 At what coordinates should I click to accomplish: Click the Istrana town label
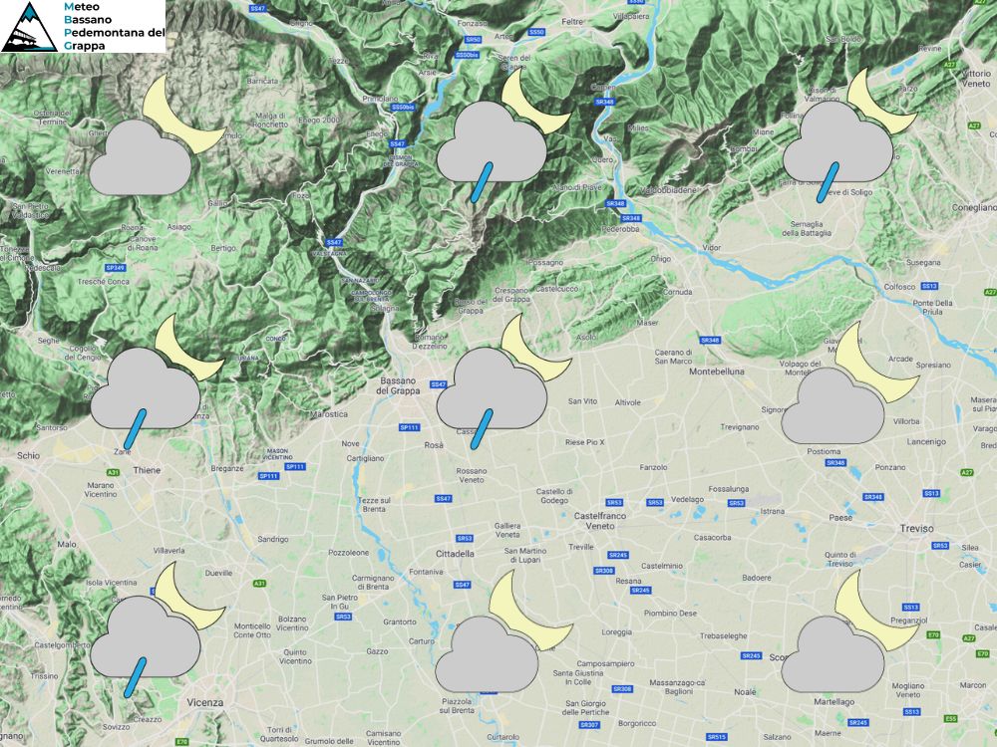(773, 511)
